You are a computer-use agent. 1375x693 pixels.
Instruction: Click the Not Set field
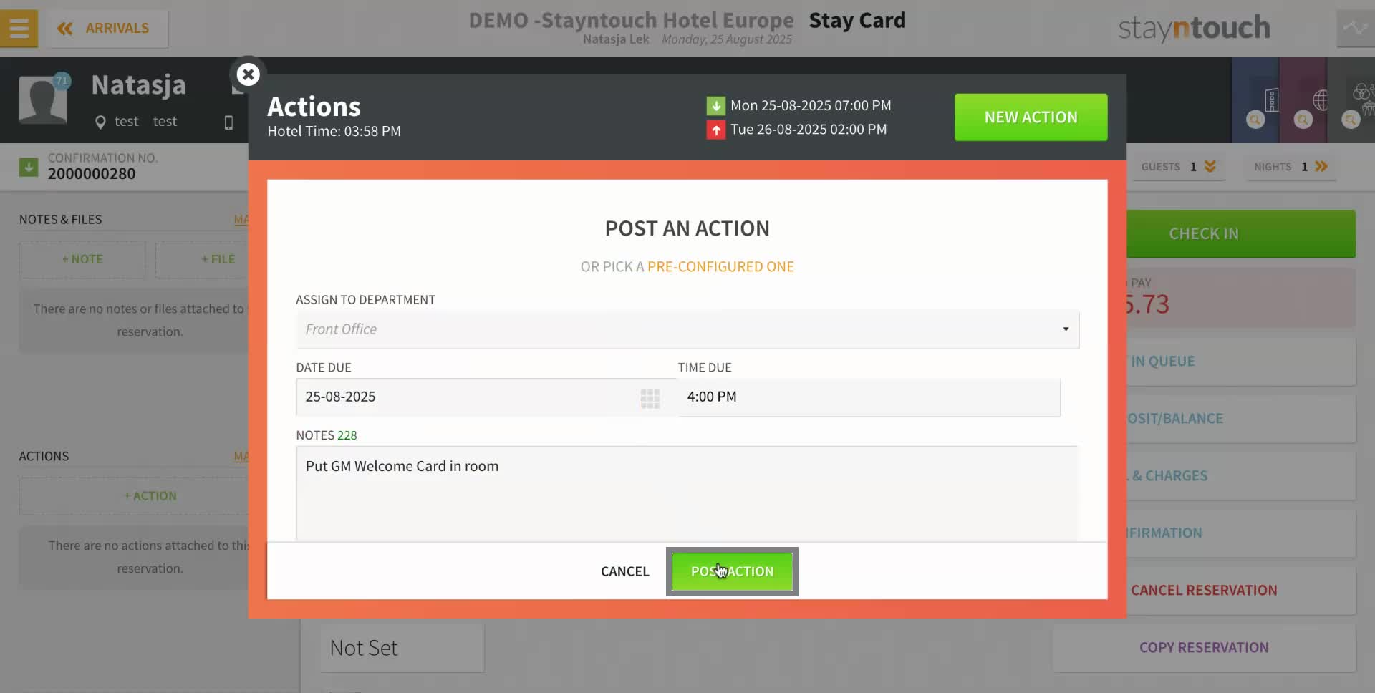point(402,648)
